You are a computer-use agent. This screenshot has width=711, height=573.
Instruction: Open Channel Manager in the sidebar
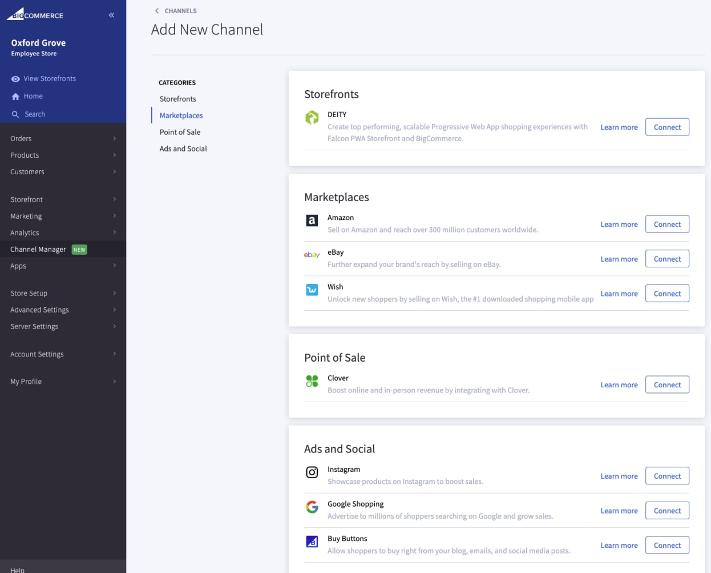[x=38, y=249]
